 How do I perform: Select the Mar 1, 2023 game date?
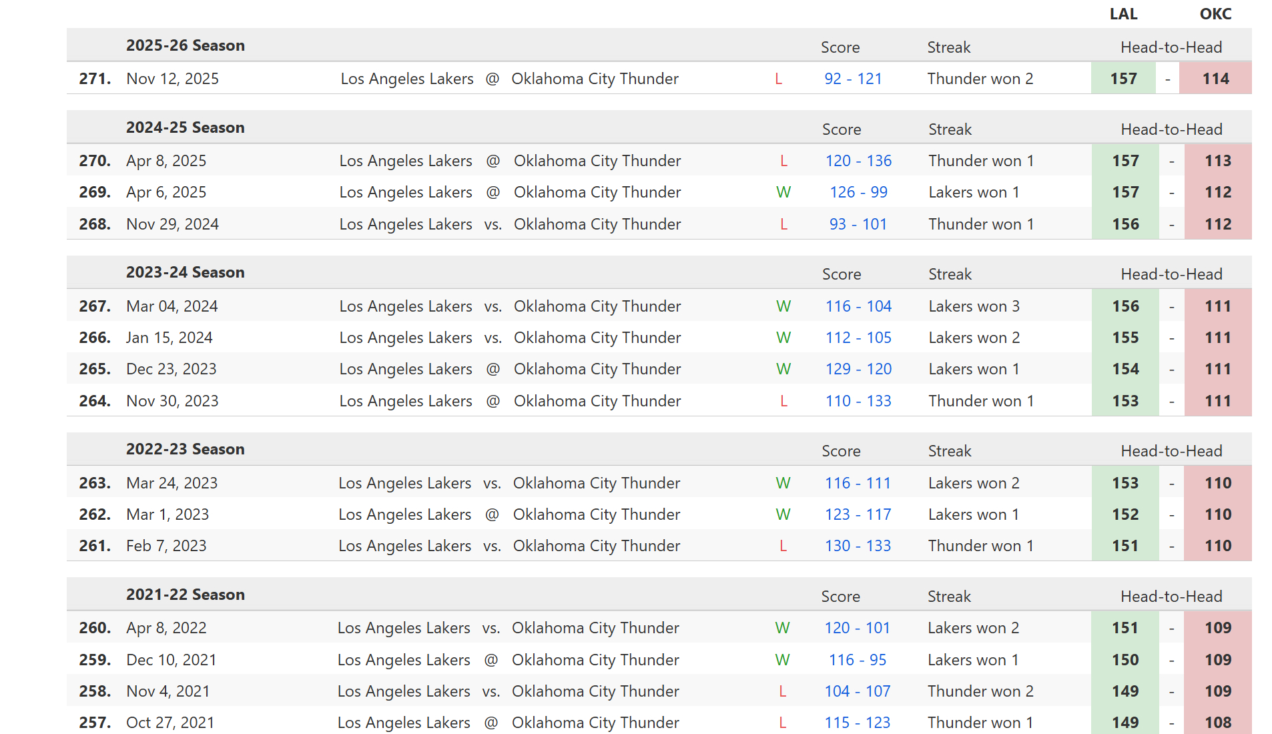168,514
